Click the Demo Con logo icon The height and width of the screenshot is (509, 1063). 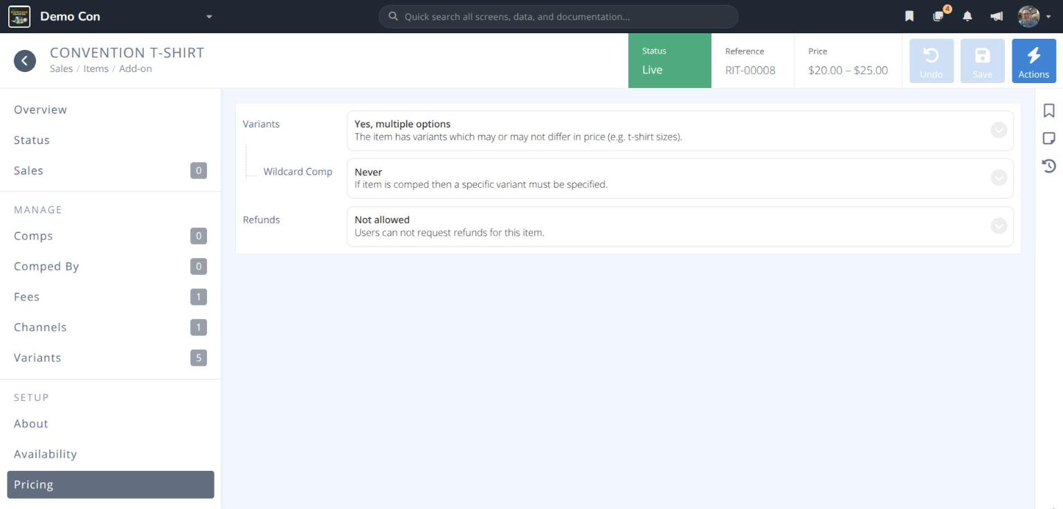[19, 17]
